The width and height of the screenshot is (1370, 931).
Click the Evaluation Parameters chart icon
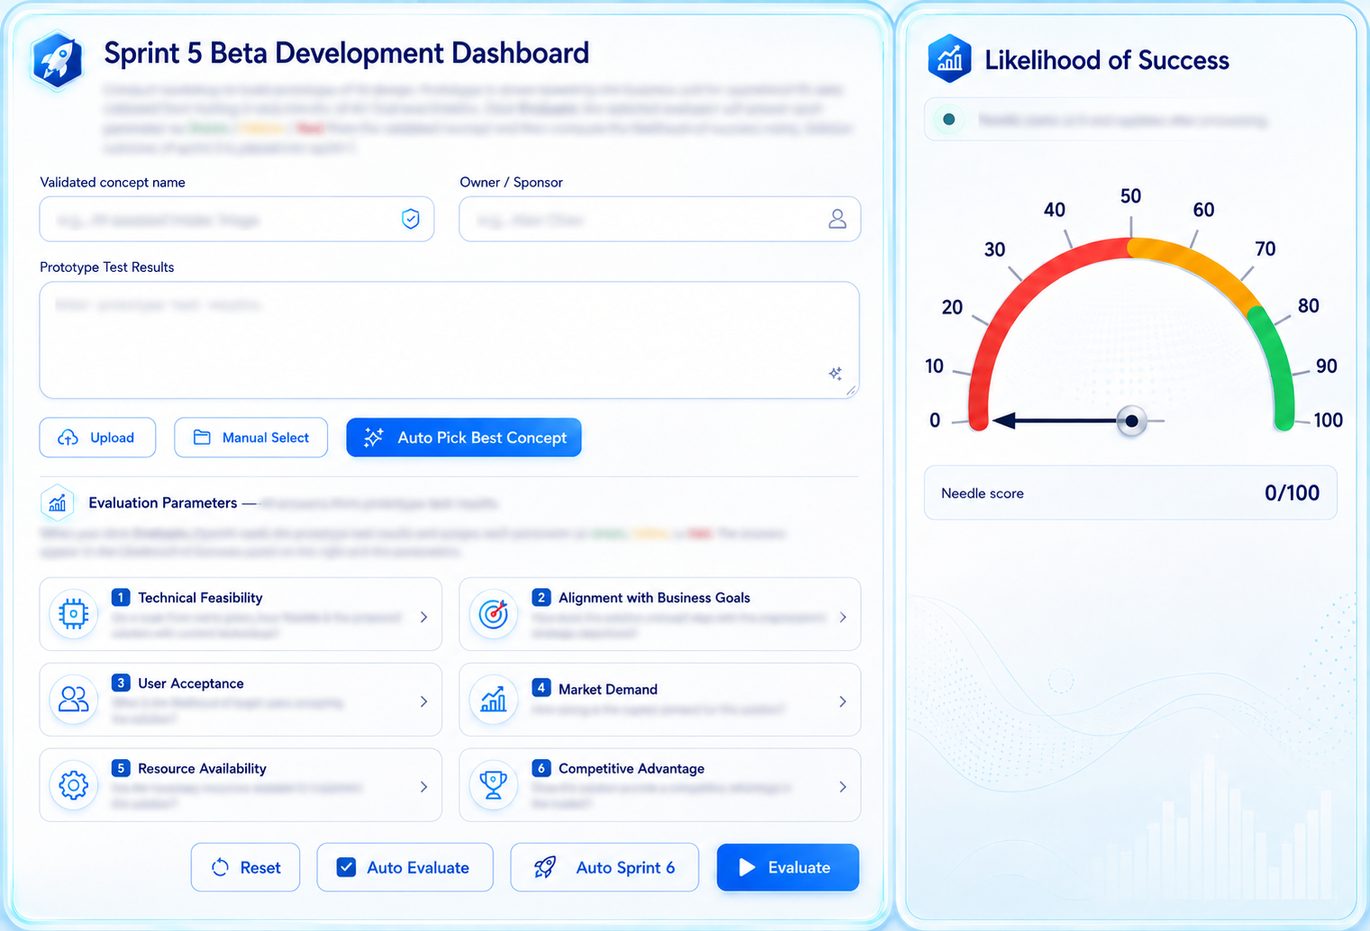click(58, 502)
